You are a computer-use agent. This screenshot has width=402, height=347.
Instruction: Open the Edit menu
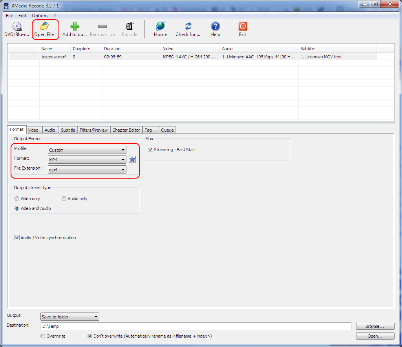[22, 16]
